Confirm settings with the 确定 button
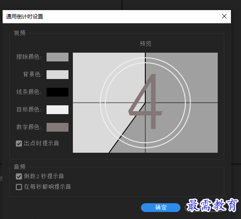241x219 pixels. 161,208
